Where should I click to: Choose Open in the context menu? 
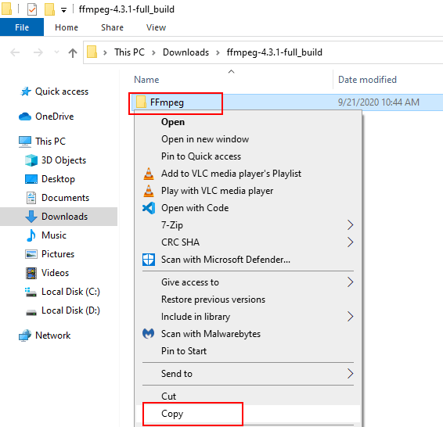248,122
